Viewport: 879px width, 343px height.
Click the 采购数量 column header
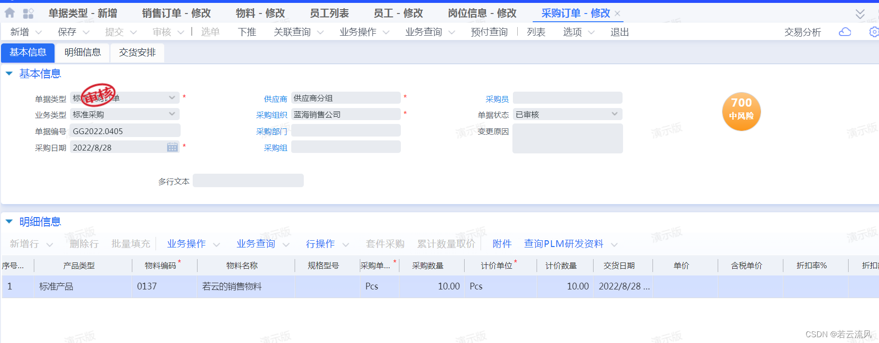432,266
